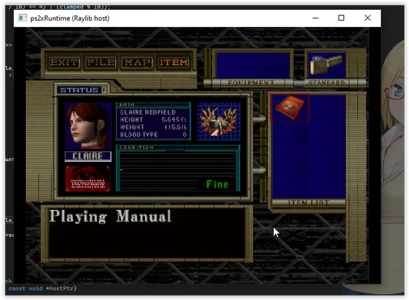Click the STATUS tab label
This screenshot has height=300, width=409.
point(79,90)
